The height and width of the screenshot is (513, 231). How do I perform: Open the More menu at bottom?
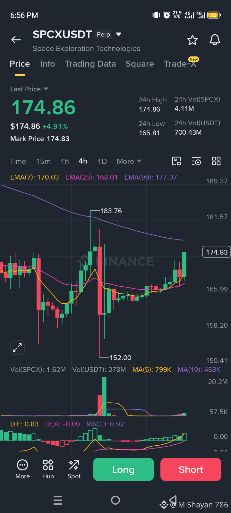22,469
